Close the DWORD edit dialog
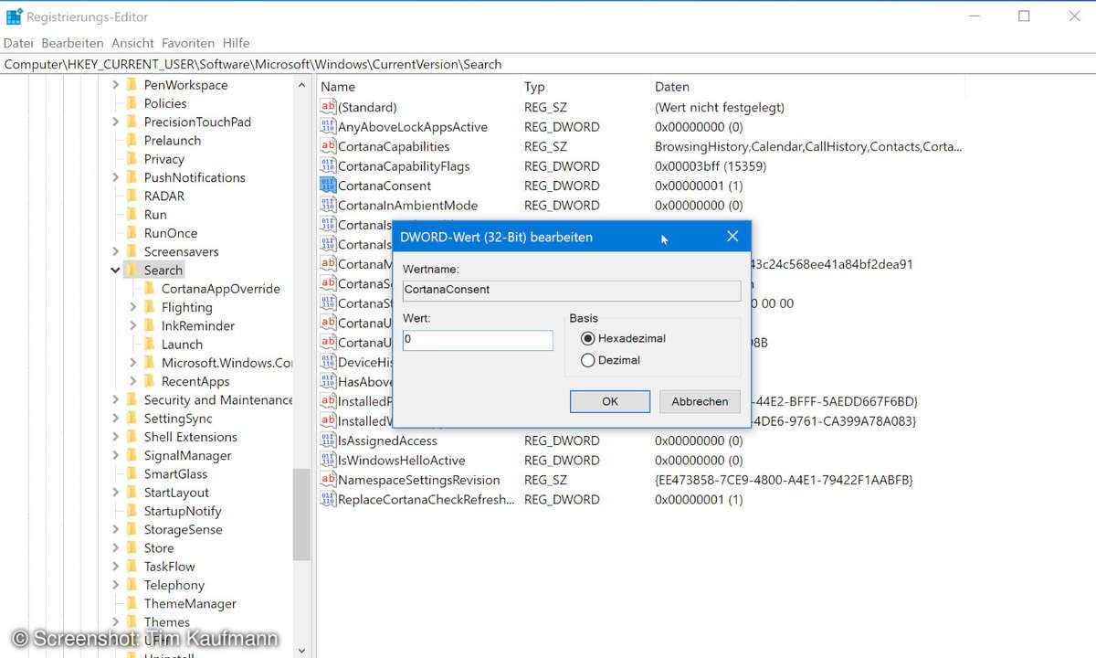 tap(732, 237)
